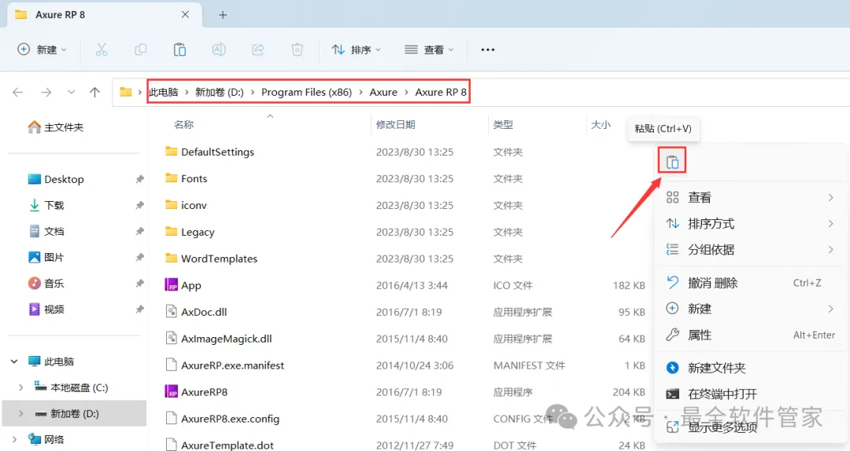
Task: Open the 新建 toolbar dropdown
Action: click(x=42, y=49)
